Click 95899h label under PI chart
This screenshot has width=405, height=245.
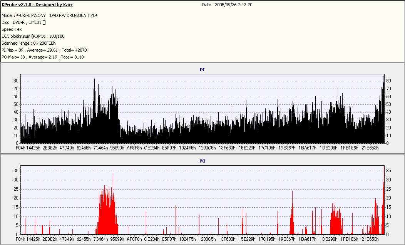coord(117,148)
